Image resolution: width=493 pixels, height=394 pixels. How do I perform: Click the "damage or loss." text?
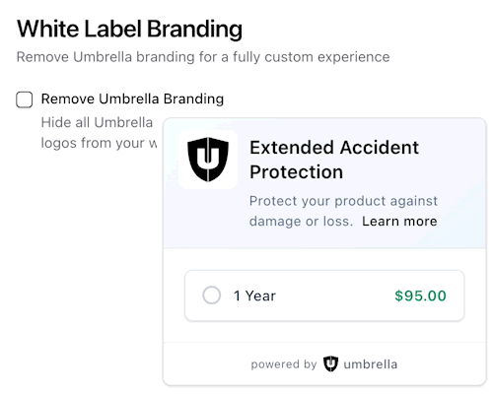(301, 222)
